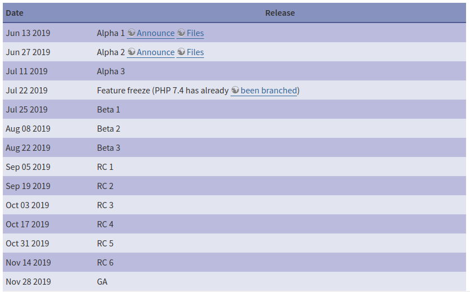Click globe icon before Alpha 2 Files
The width and height of the screenshot is (470, 292).
(181, 52)
